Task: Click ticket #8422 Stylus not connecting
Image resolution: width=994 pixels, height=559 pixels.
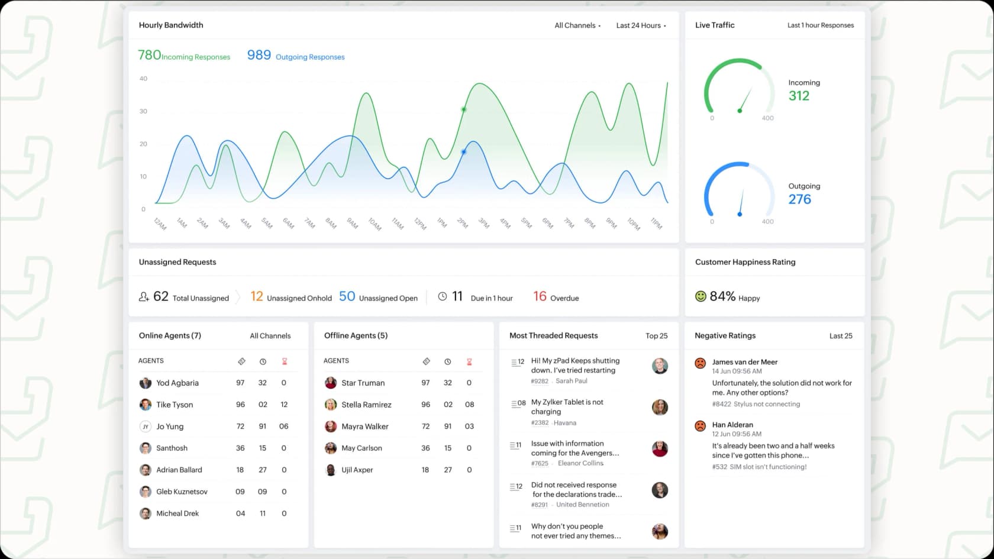Action: (756, 405)
